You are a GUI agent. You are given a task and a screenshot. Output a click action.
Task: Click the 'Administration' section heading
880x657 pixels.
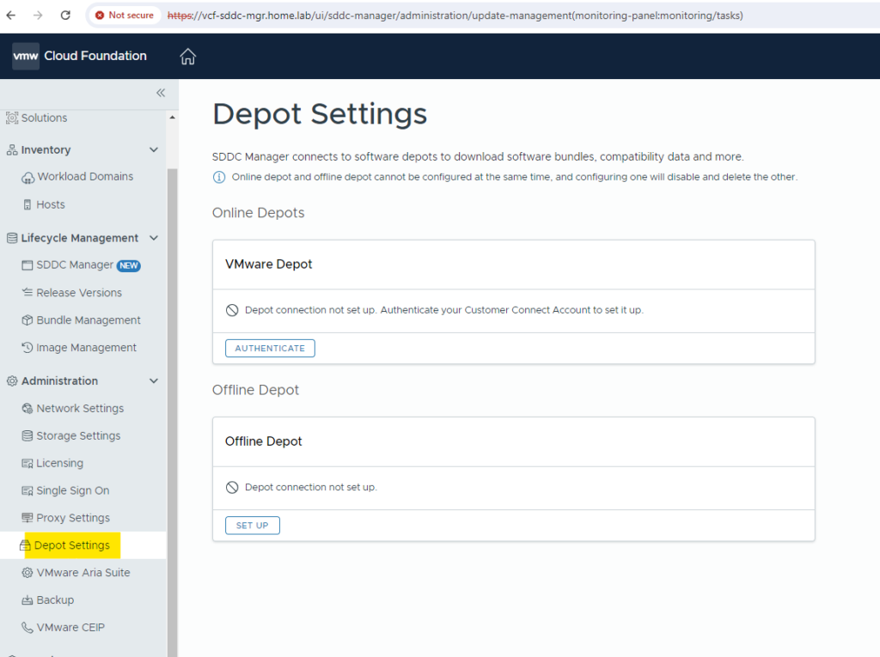point(59,381)
